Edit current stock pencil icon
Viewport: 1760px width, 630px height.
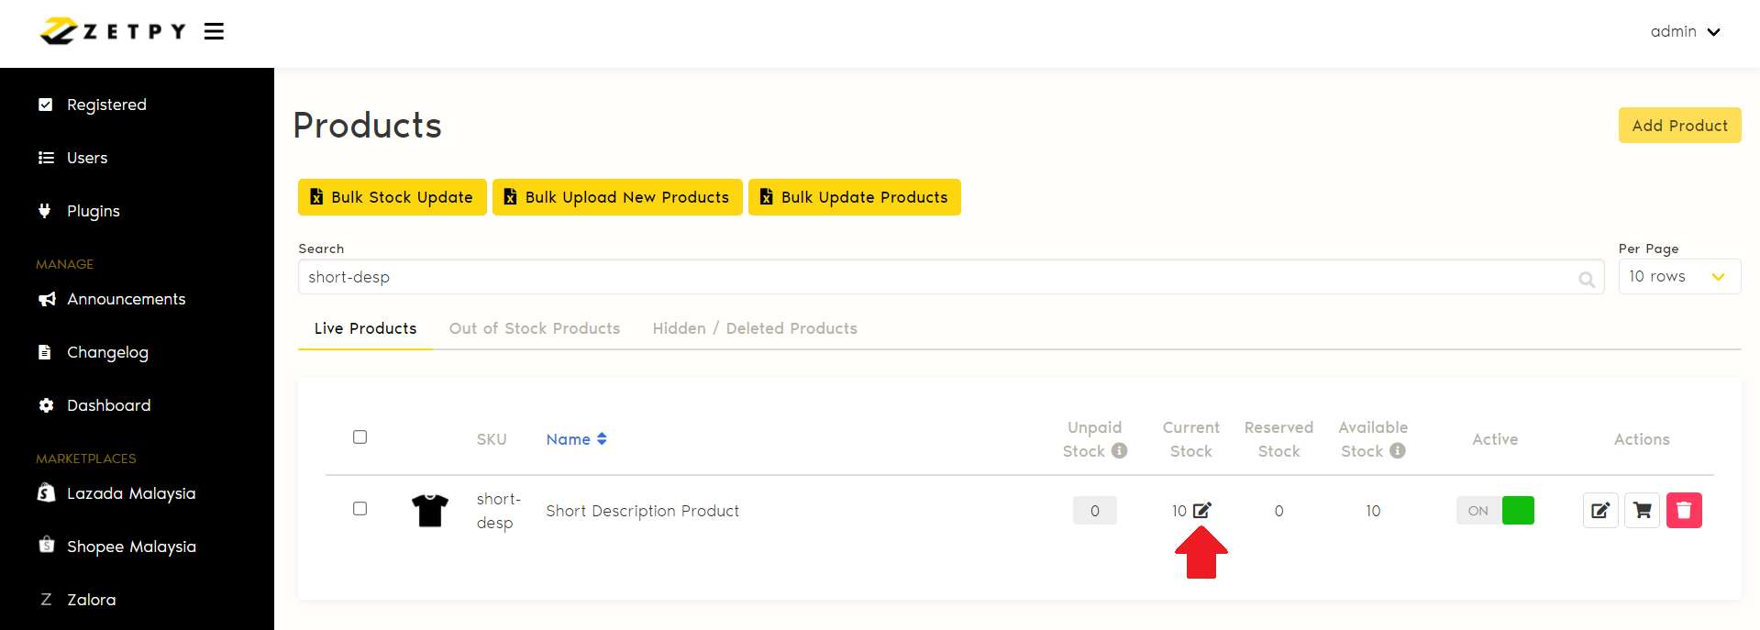point(1202,510)
